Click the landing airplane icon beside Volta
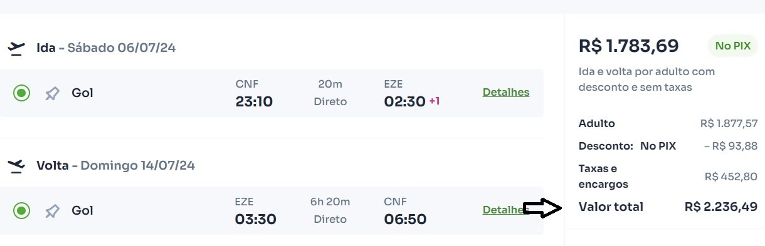The image size is (765, 246). (x=16, y=166)
